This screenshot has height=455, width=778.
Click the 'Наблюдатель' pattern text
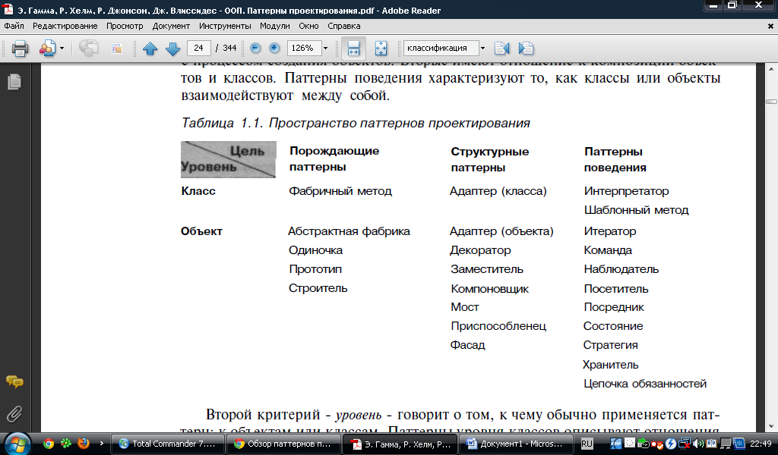(621, 269)
